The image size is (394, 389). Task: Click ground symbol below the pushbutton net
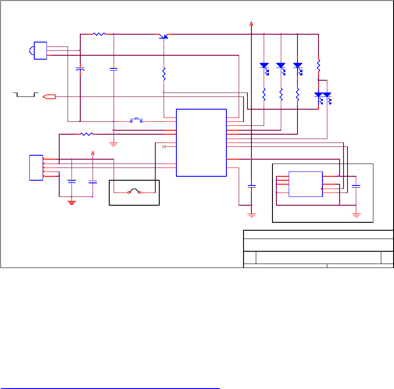click(114, 144)
